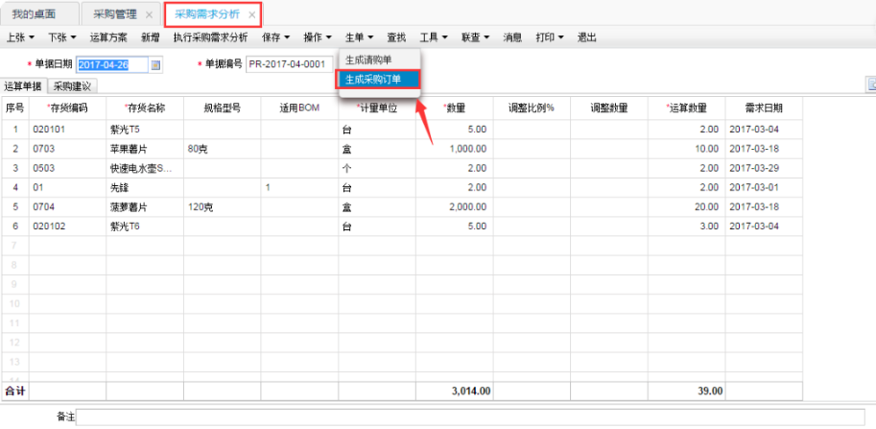This screenshot has width=876, height=429.
Task: Select the 先锋 name cell
Action: 145,188
